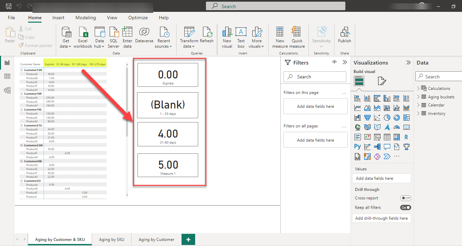Image resolution: width=462 pixels, height=246 pixels.
Task: Open the Recent sources dropdown
Action: (x=164, y=37)
